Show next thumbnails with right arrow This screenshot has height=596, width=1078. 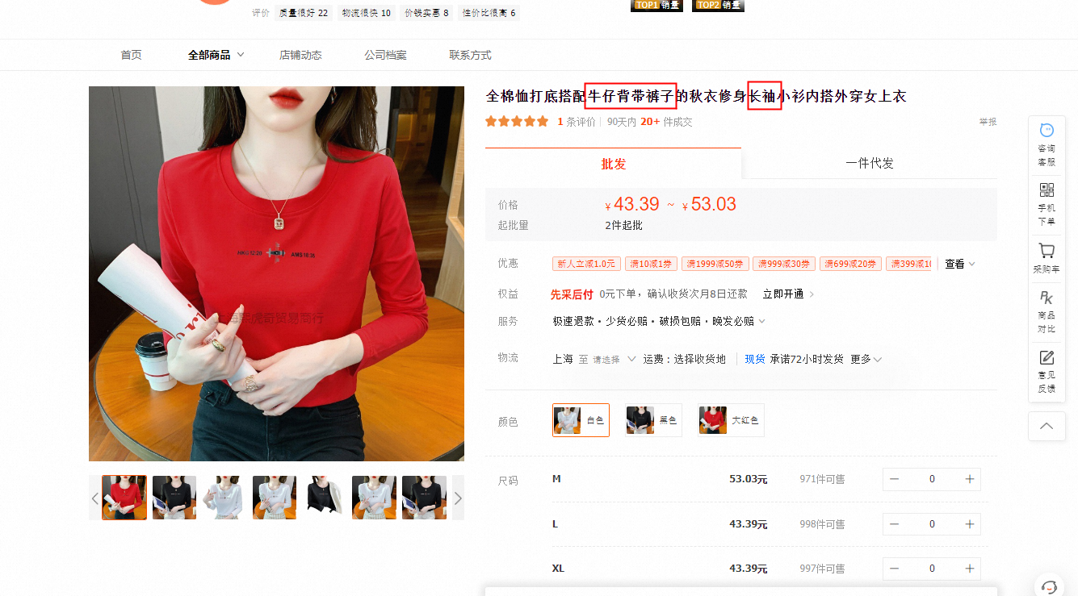[458, 498]
